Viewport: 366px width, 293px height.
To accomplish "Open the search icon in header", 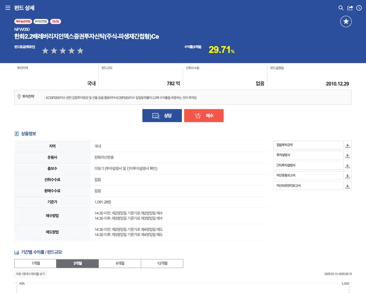I will [341, 8].
